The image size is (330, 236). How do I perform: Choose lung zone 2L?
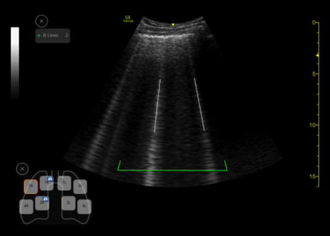pos(68,203)
